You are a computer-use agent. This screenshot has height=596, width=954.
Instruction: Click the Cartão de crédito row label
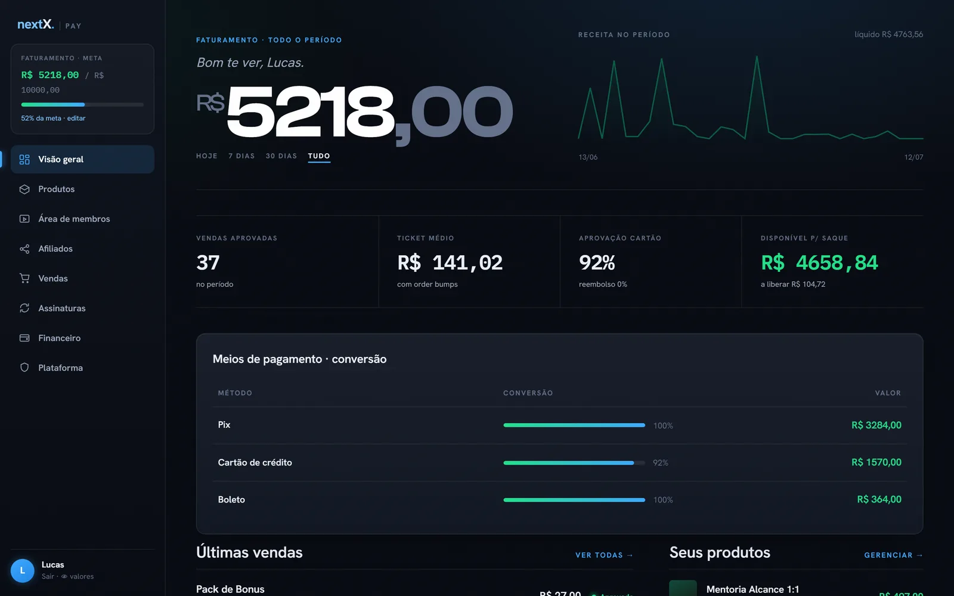point(255,462)
